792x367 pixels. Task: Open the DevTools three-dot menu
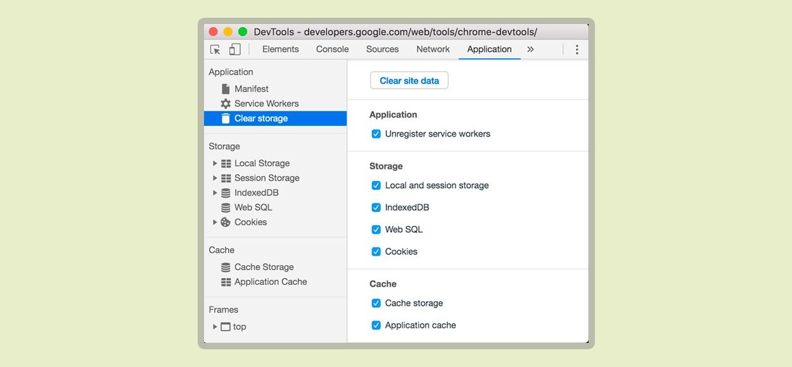tap(577, 49)
